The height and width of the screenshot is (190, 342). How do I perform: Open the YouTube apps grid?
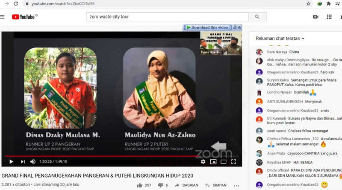329,17
